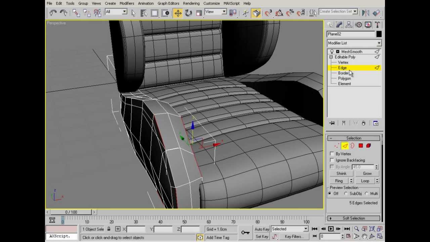The image size is (430, 242).
Task: Select the Off preview selection radio
Action: click(330, 194)
